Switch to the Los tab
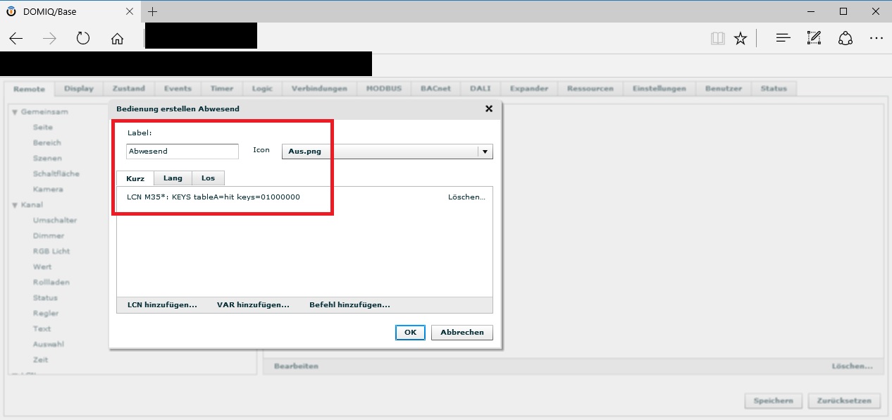The height and width of the screenshot is (420, 892). [x=208, y=178]
